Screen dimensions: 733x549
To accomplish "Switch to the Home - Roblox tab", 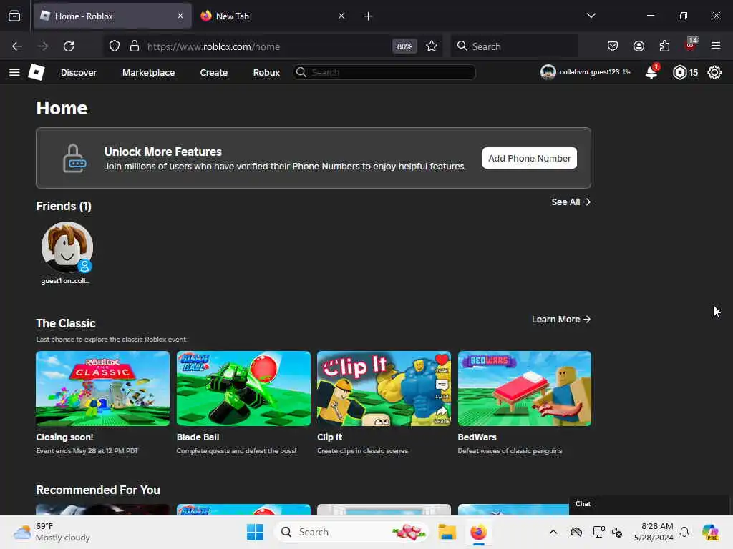I will tap(112, 16).
